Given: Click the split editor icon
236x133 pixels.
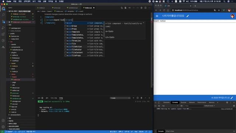Looking at the screenshot, I should point(145,8).
